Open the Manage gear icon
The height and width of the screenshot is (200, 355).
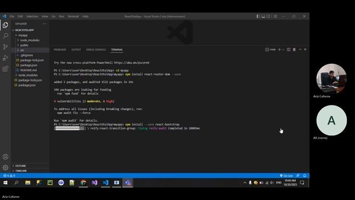[x=6, y=168]
